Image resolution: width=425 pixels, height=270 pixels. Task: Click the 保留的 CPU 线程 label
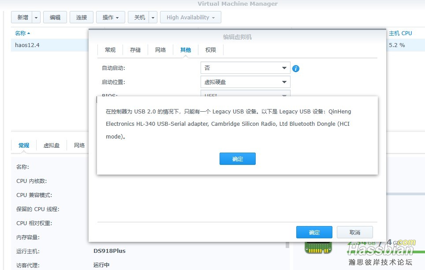pyautogui.click(x=37, y=209)
